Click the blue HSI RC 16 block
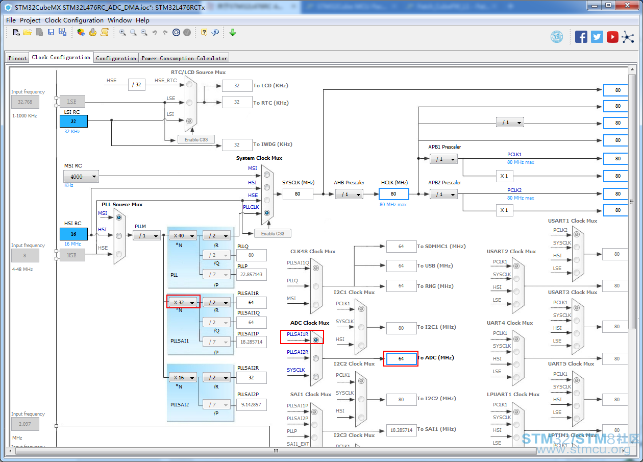Screen dimensions: 643x462 coord(73,234)
